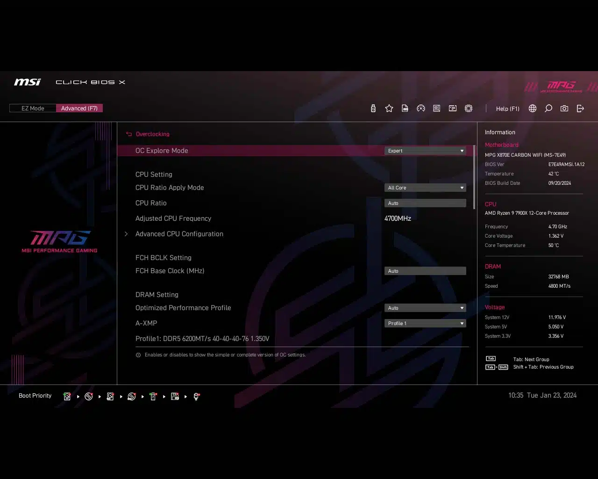Click the 4.70 GHz frequency value
Viewport: 598px width, 479px height.
[558, 226]
